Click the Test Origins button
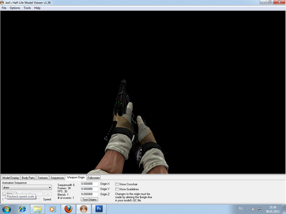This screenshot has height=214, width=286. [89, 199]
